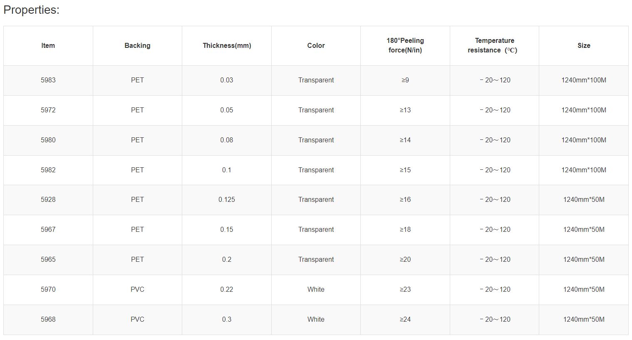Click the Size column header

click(584, 46)
